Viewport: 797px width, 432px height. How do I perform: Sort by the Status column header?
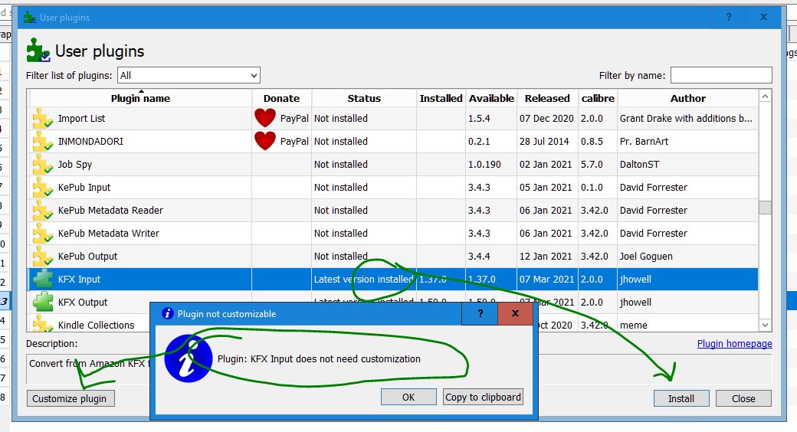coord(364,98)
